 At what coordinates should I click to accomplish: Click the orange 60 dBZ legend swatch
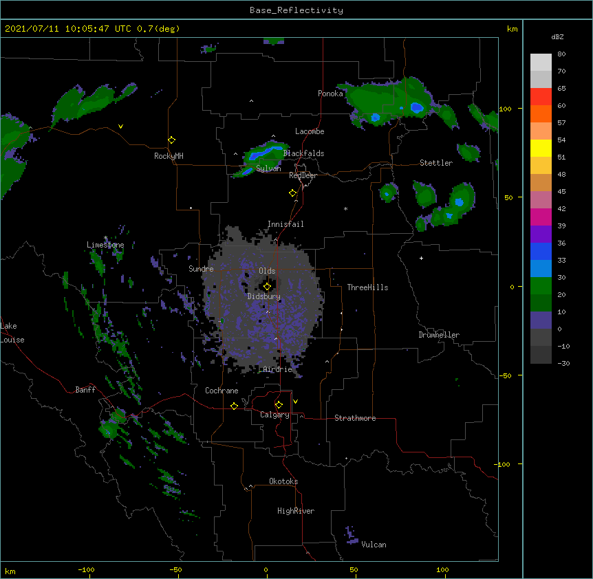[541, 113]
